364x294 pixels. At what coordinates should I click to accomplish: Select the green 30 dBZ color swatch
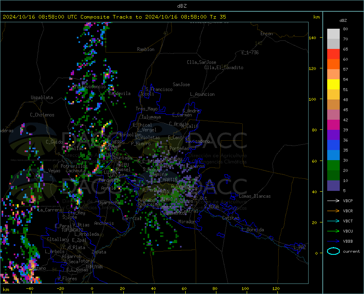point(333,165)
